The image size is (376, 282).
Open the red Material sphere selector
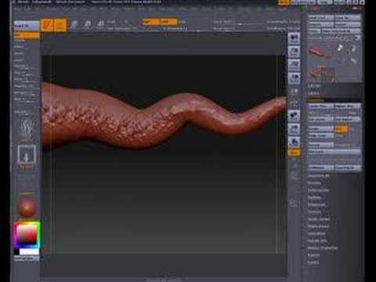pos(27,208)
